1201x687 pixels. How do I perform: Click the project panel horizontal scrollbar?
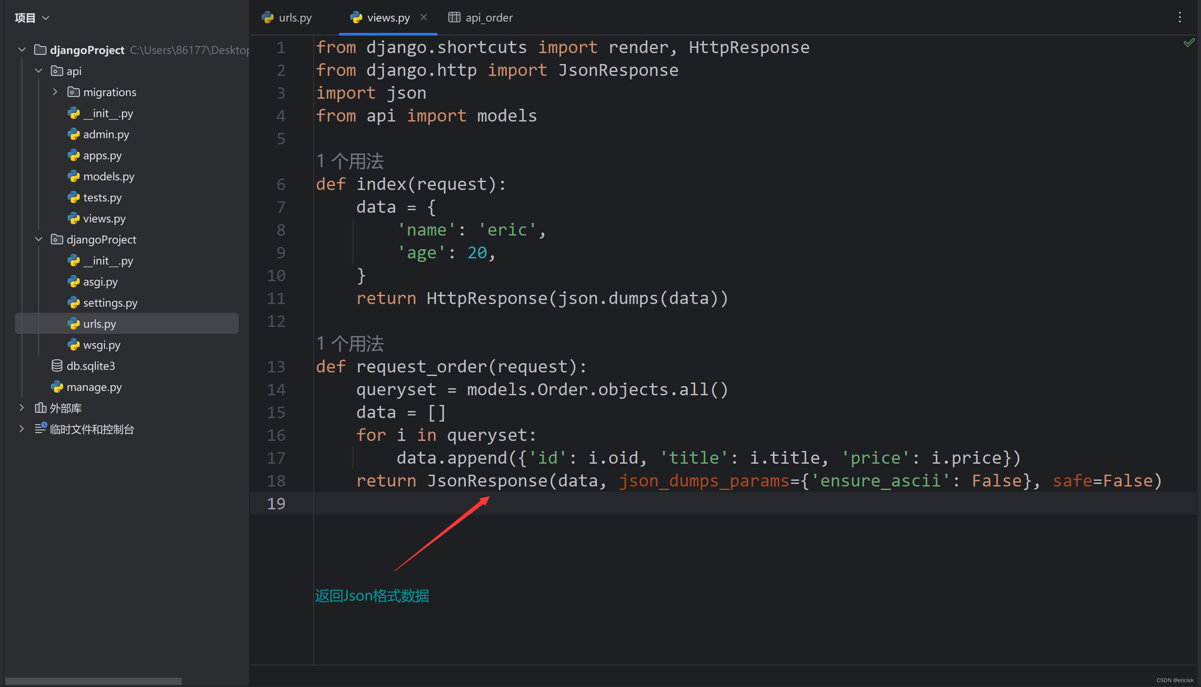click(93, 681)
